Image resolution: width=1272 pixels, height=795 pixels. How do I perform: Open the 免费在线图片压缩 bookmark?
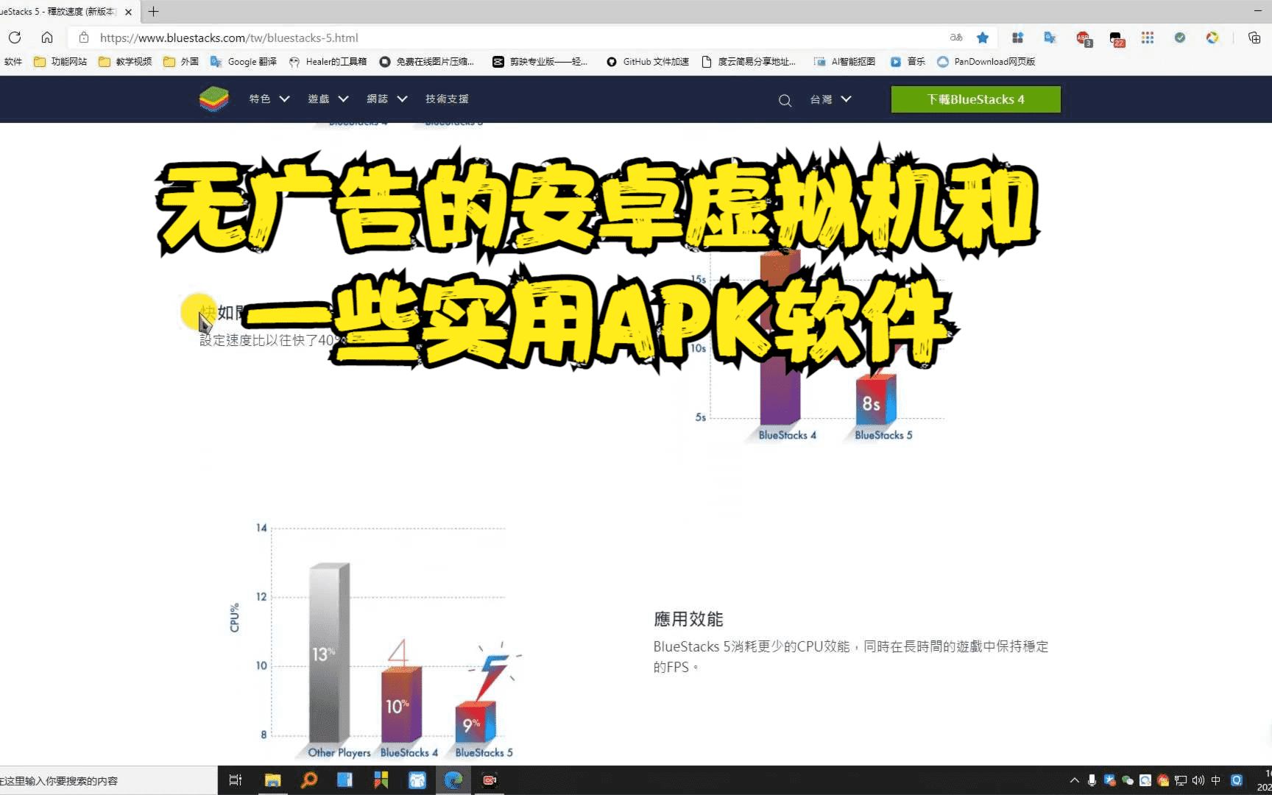click(x=426, y=62)
